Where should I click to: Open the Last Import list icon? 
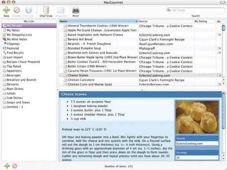tap(4, 57)
